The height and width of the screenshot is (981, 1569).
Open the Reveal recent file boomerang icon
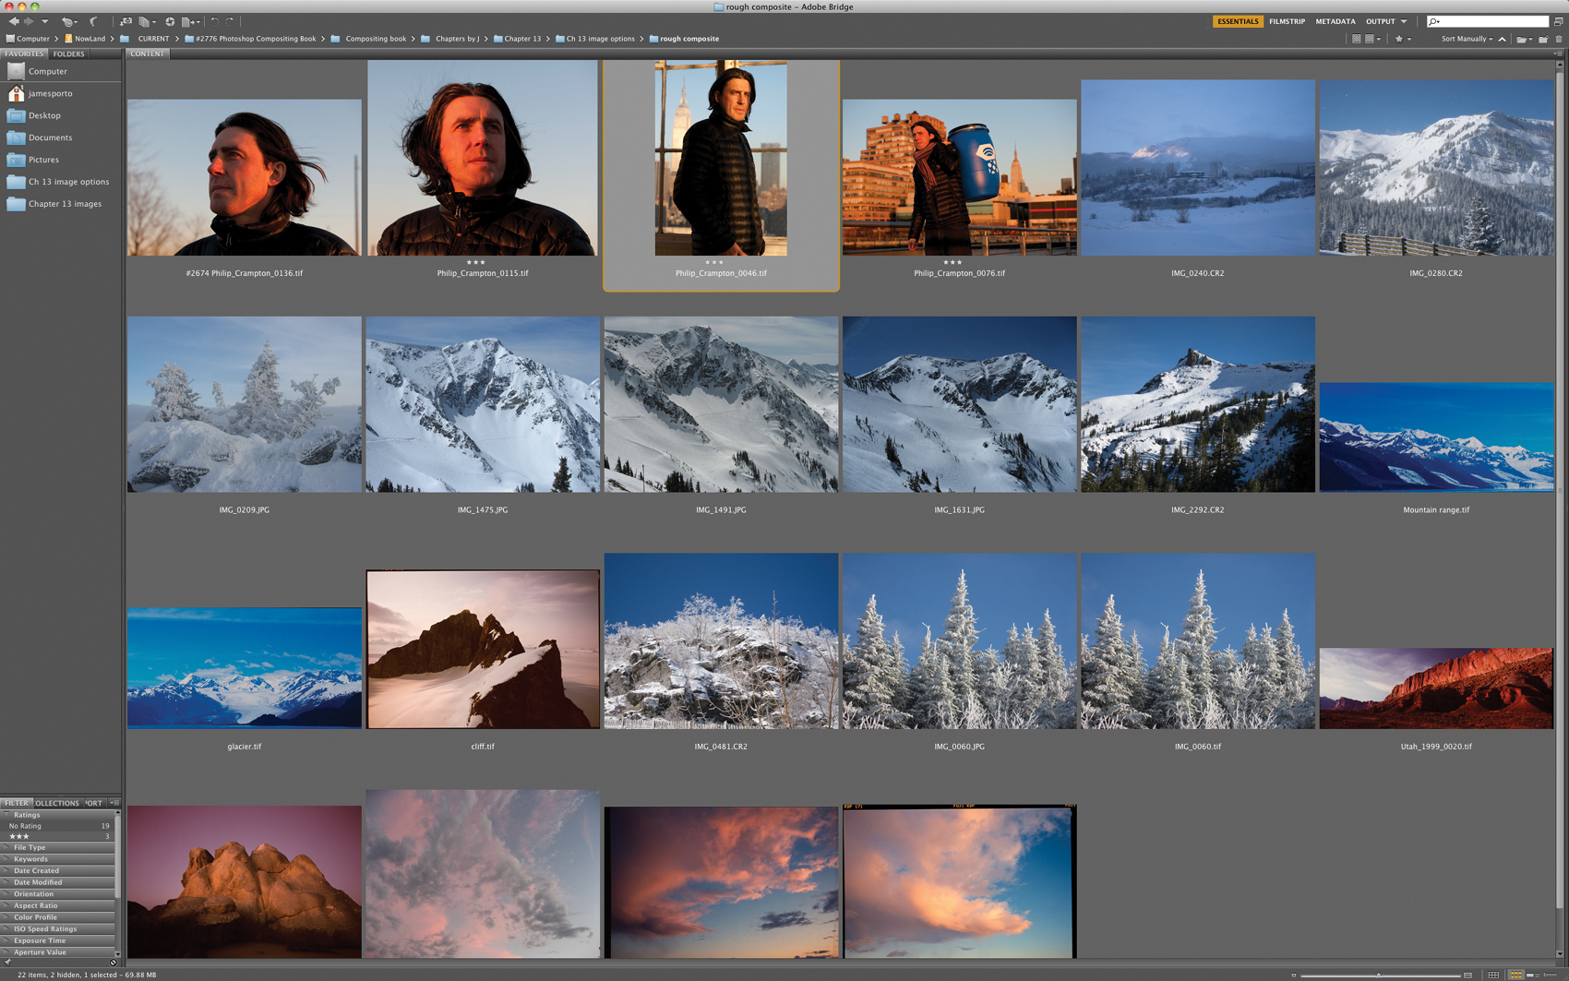click(93, 21)
